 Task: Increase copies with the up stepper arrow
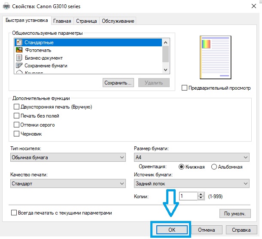[x=201, y=194]
